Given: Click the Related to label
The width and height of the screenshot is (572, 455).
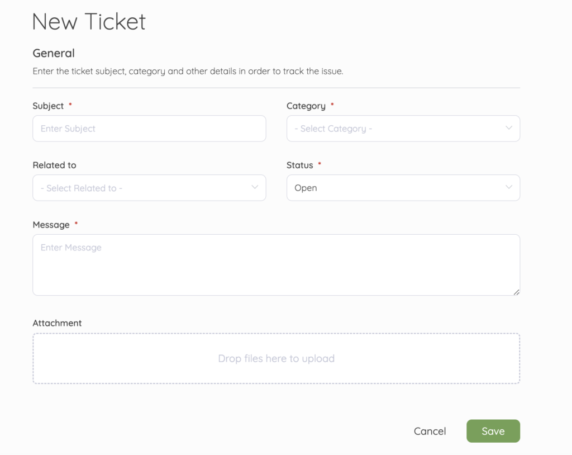Looking at the screenshot, I should click(54, 165).
